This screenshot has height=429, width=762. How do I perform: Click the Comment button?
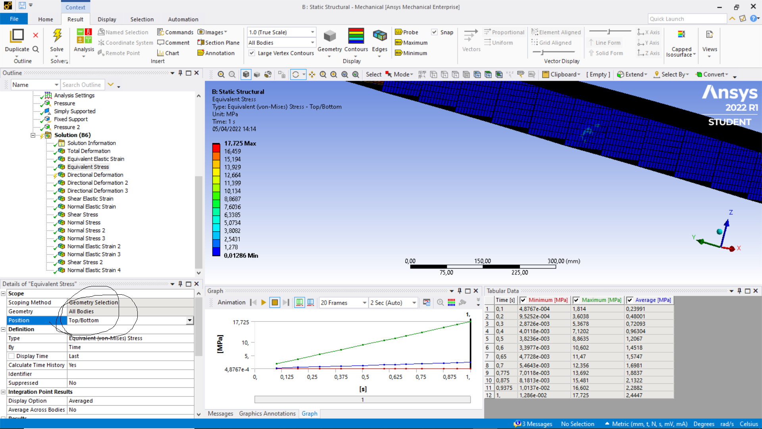point(173,43)
